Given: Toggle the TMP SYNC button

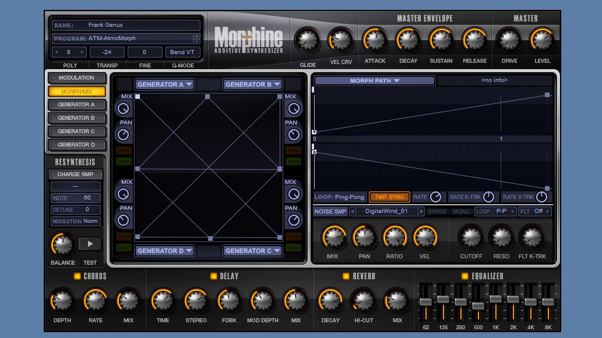Looking at the screenshot, I should [389, 197].
